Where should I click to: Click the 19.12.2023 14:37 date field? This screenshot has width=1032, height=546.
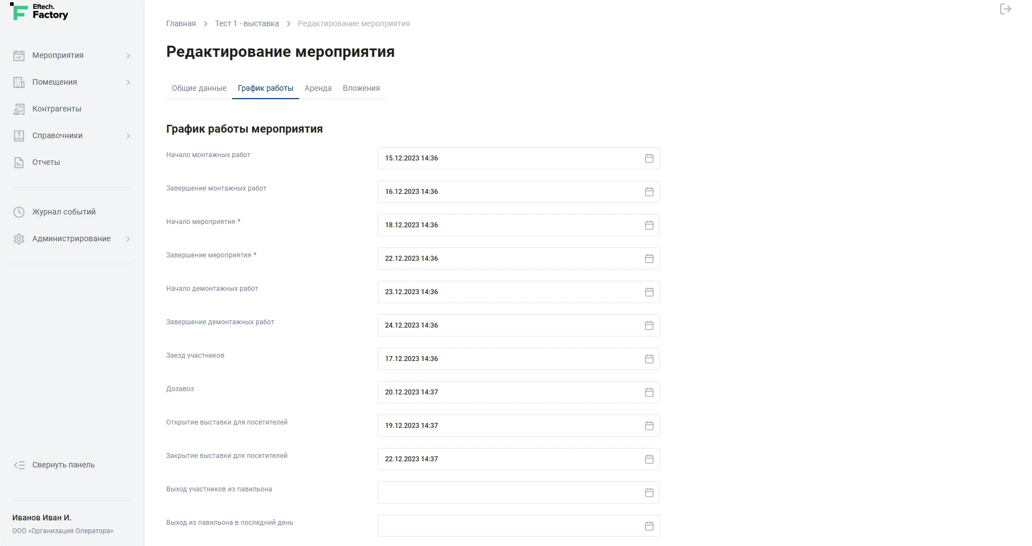(518, 426)
